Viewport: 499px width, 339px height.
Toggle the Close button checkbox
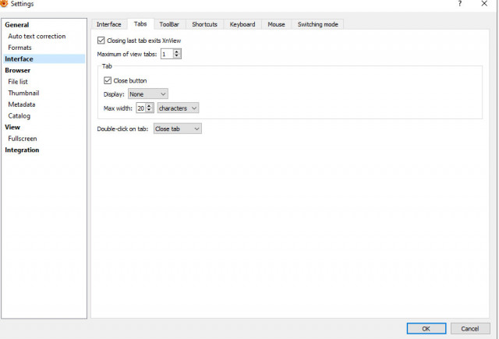(108, 80)
